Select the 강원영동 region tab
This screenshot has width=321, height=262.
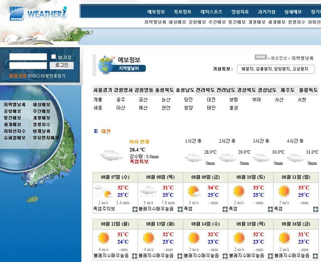pos(144,90)
